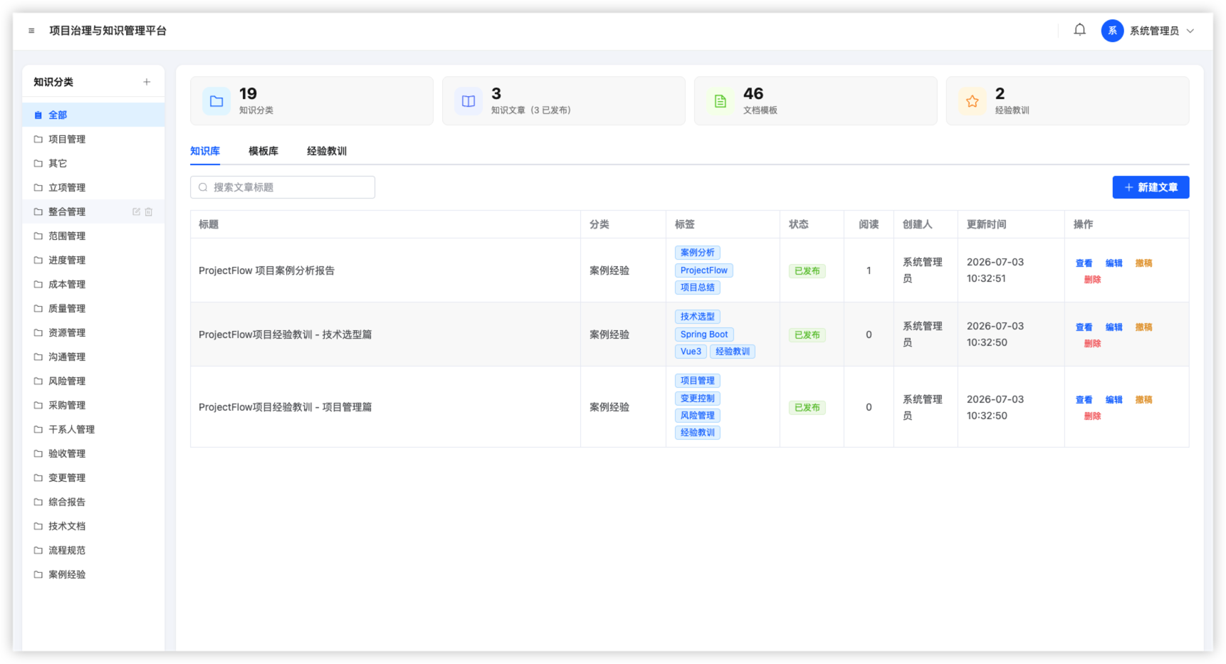Screen dimensions: 1226x664
Task: Switch to the 经验教训 tab
Action: (x=327, y=151)
